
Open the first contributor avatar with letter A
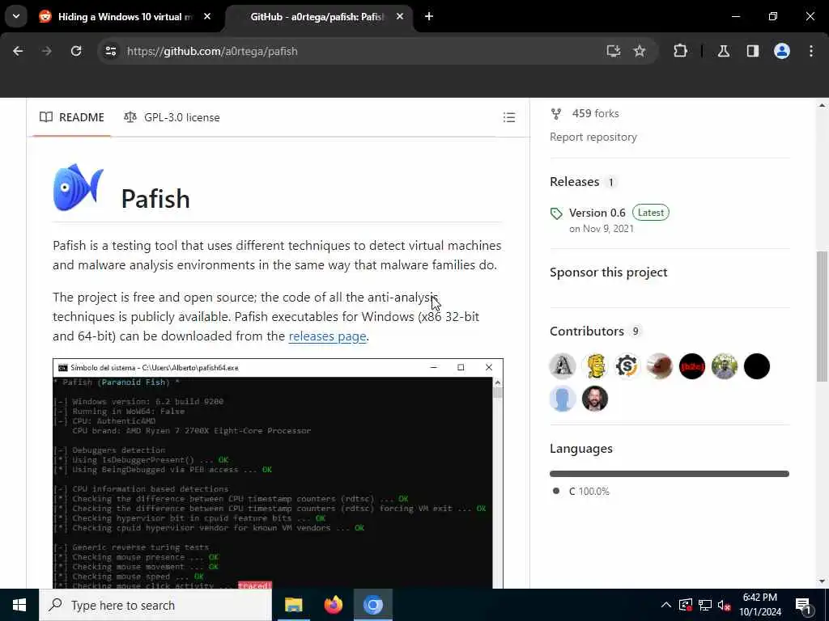point(563,366)
